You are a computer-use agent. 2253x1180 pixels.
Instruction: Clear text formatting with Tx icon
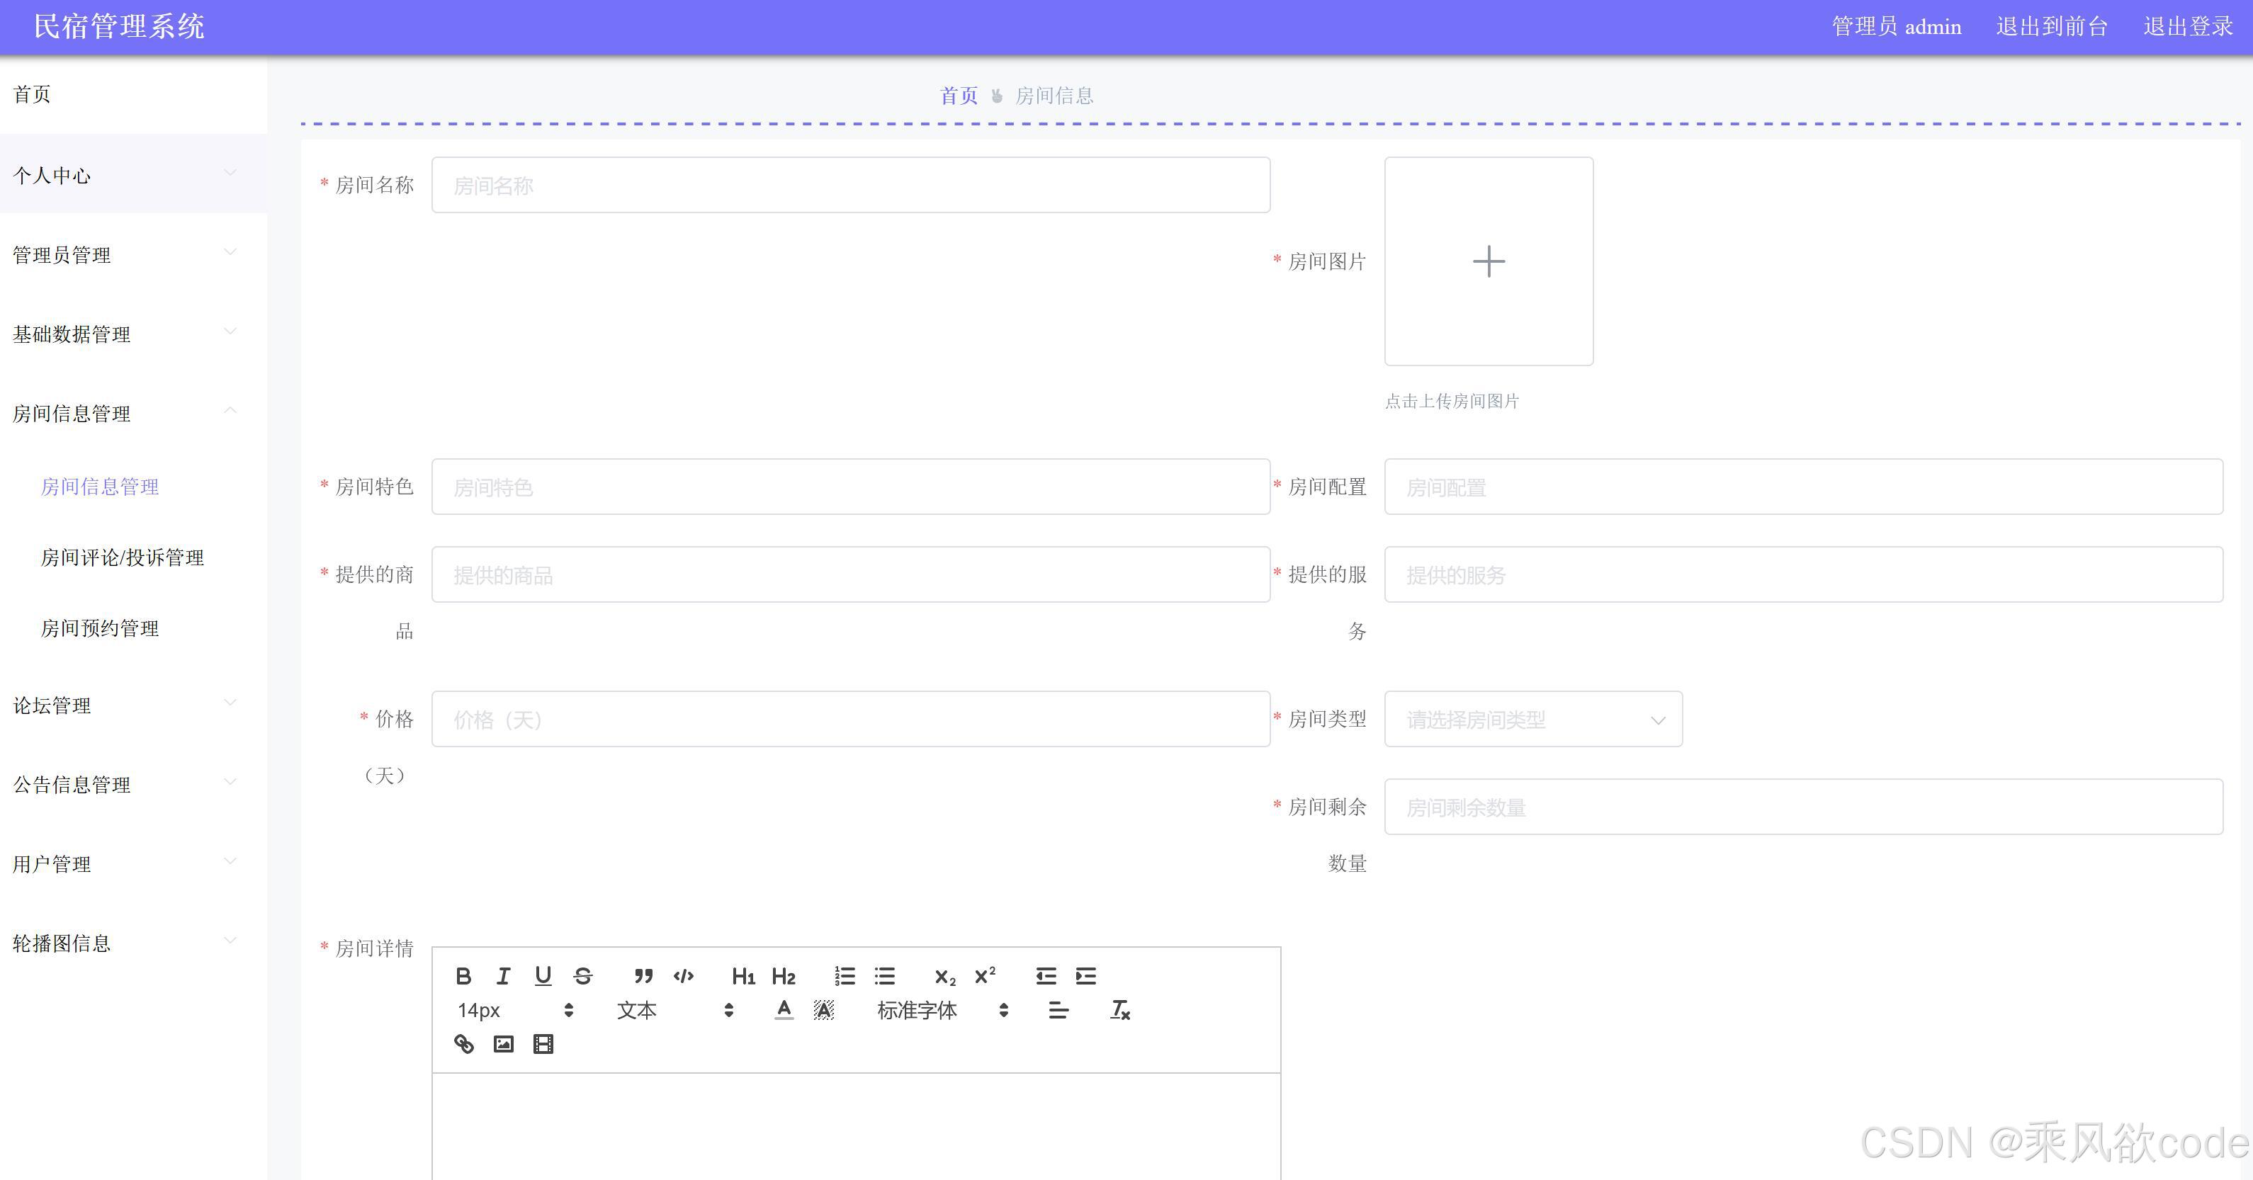1119,1011
